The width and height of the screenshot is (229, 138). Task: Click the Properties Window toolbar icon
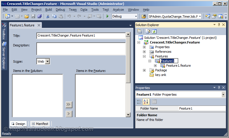[x=214, y=16]
